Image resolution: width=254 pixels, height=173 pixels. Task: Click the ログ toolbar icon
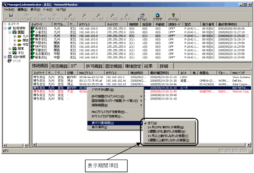pyautogui.click(x=84, y=17)
